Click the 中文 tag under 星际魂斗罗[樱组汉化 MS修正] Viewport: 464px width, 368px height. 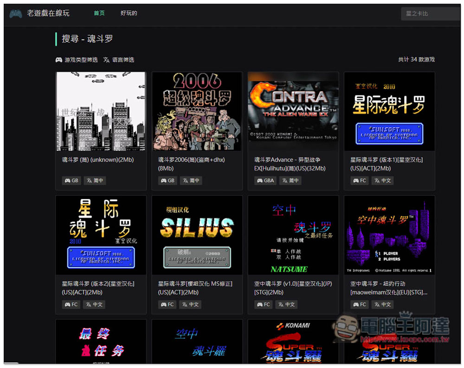point(190,304)
